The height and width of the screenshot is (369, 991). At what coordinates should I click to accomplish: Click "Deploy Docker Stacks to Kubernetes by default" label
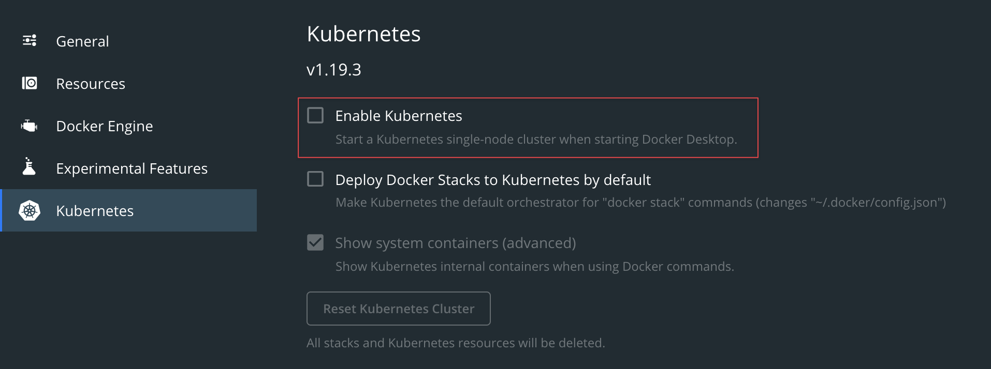493,180
